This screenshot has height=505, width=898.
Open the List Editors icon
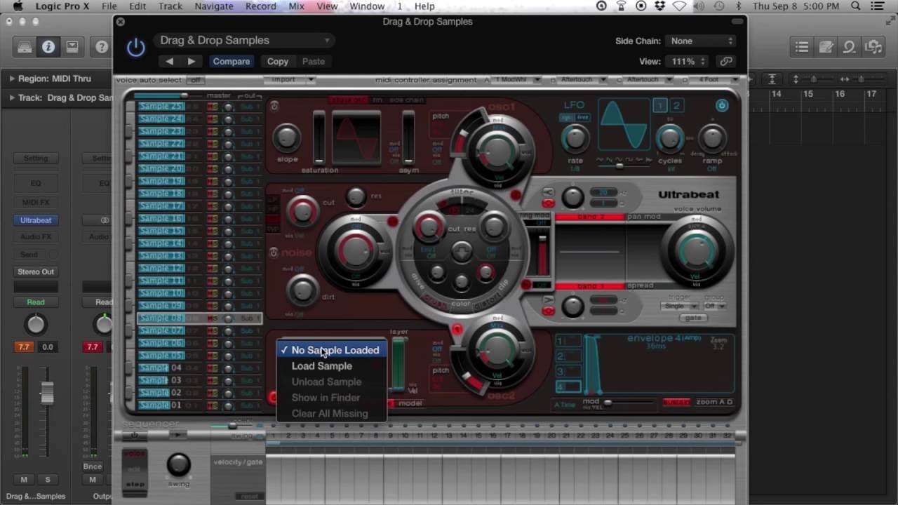pos(802,47)
